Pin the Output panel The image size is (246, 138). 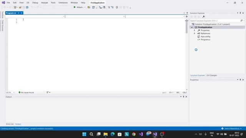point(183,97)
